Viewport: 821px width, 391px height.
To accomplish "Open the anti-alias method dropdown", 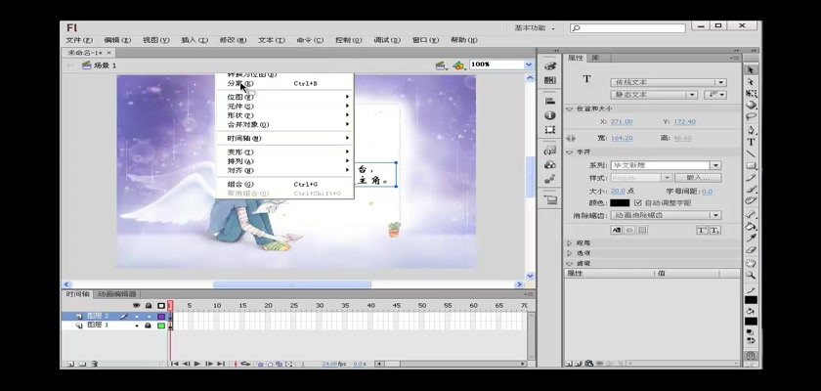I will click(666, 215).
